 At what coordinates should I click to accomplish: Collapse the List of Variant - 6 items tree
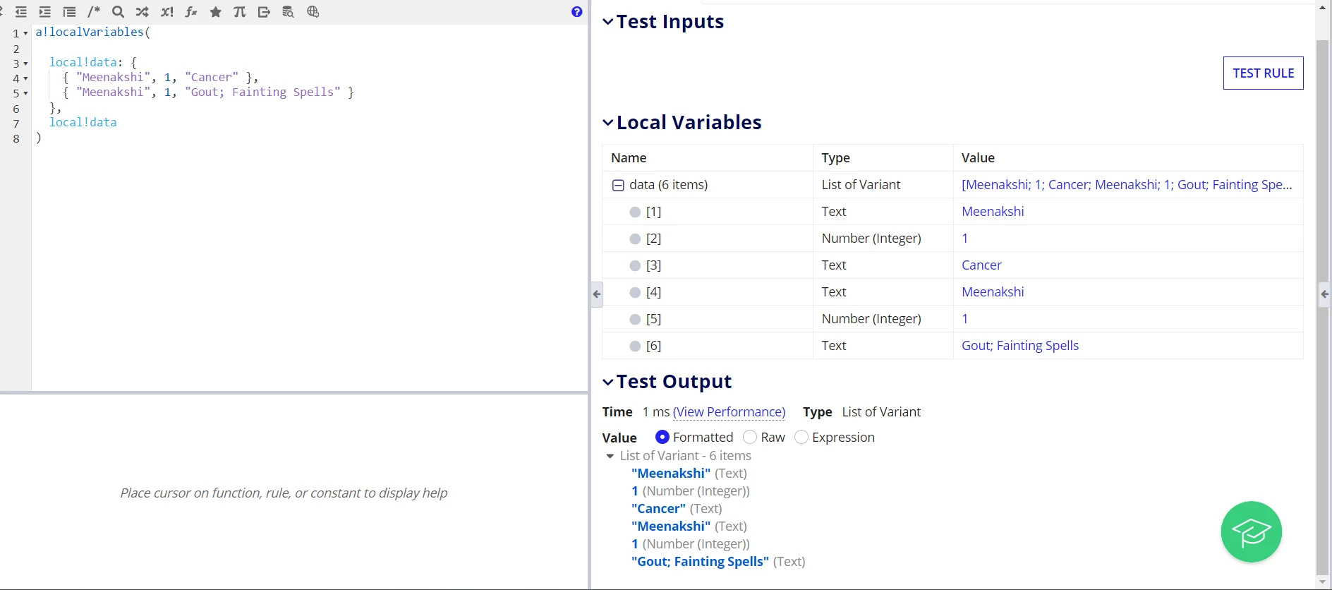(610, 456)
